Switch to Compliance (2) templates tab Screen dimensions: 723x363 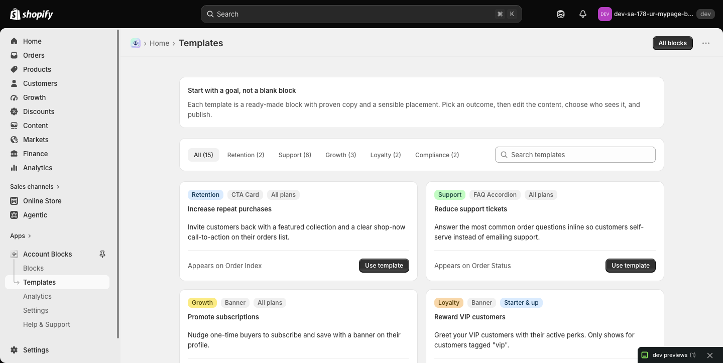point(437,155)
